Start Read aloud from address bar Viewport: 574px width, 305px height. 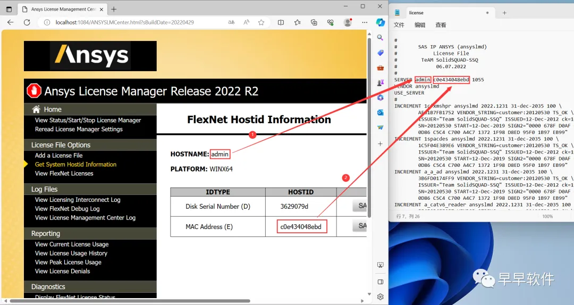click(x=247, y=22)
